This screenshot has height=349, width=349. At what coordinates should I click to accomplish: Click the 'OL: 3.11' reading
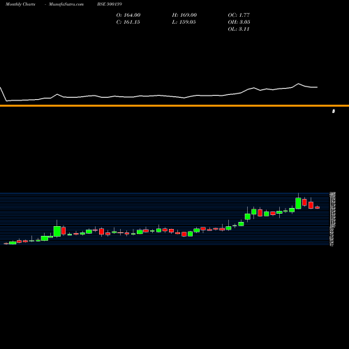coord(239,29)
